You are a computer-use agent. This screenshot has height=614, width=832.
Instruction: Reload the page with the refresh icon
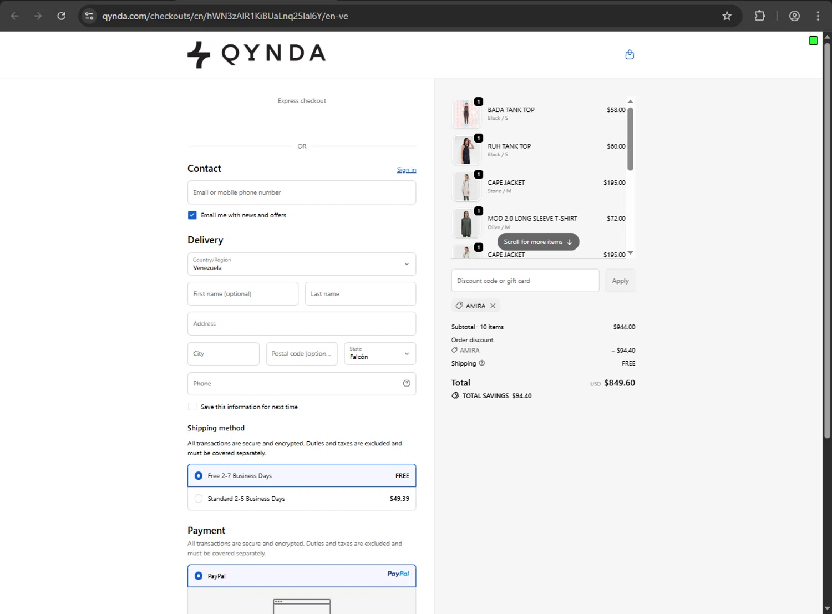(x=62, y=16)
